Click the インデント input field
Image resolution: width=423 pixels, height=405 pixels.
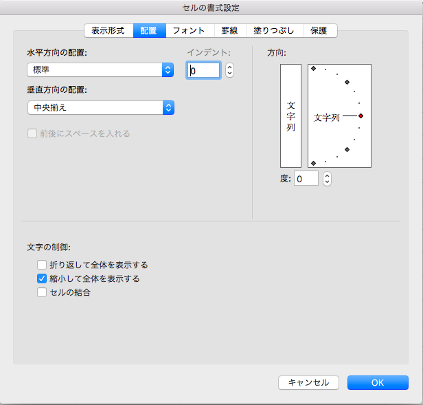203,70
